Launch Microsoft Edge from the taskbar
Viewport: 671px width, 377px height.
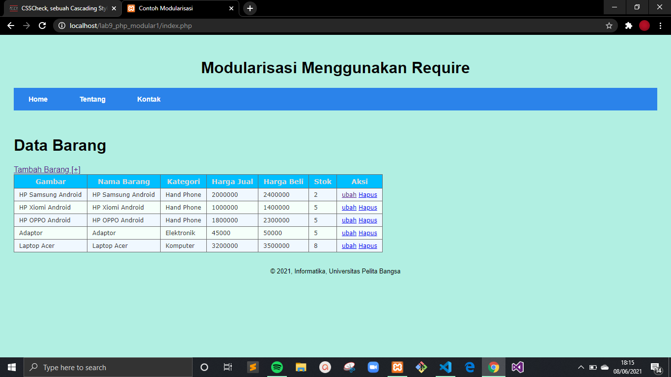click(x=469, y=367)
